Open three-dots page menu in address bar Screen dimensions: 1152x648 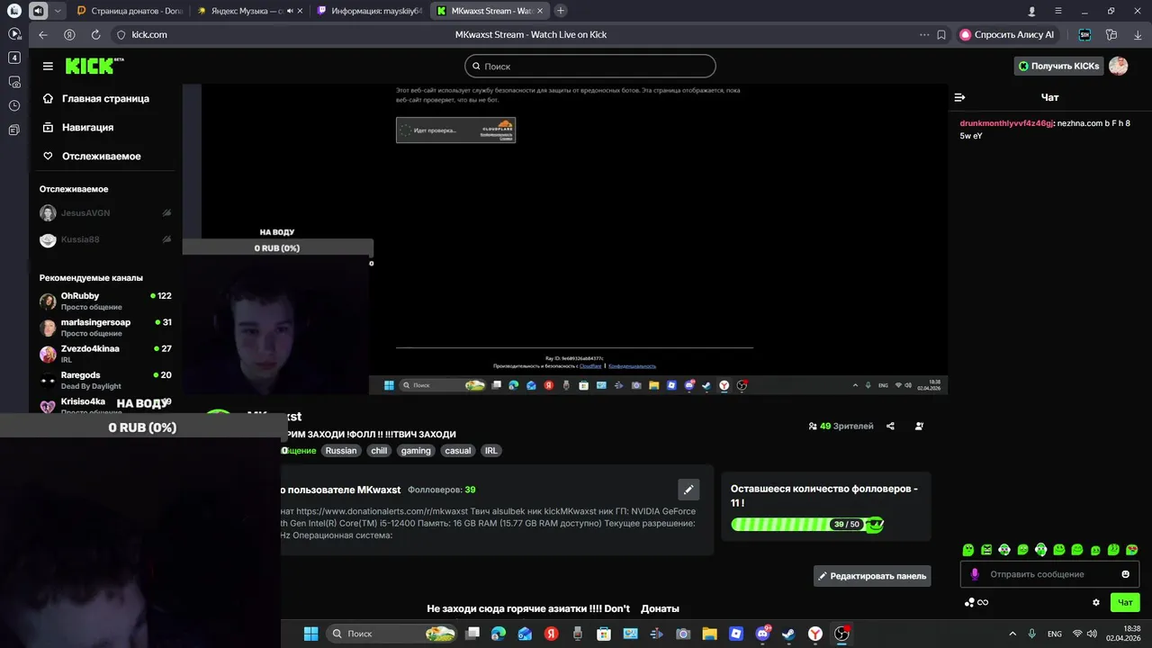tap(924, 34)
